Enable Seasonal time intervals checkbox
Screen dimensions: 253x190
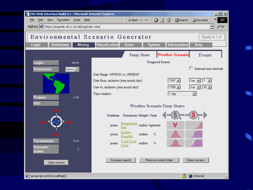[x=191, y=68]
